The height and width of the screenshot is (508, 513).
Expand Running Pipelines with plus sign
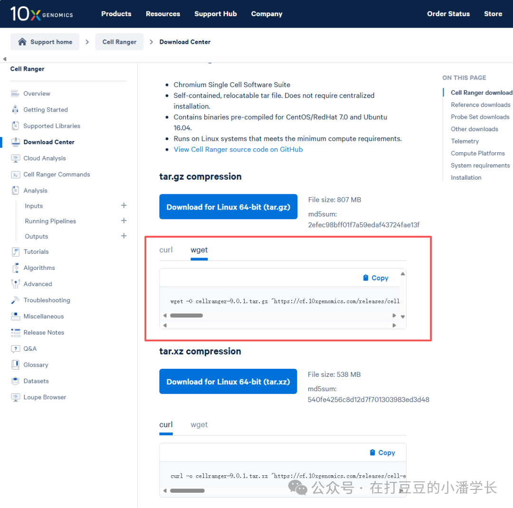[x=123, y=220]
